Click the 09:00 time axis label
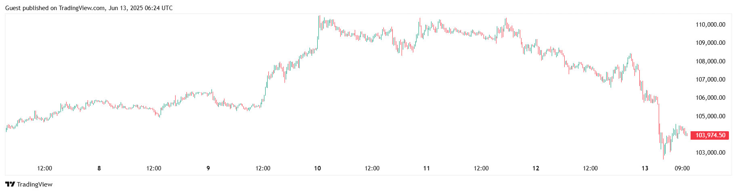Viewport: 737px width, 193px height. pyautogui.click(x=682, y=168)
